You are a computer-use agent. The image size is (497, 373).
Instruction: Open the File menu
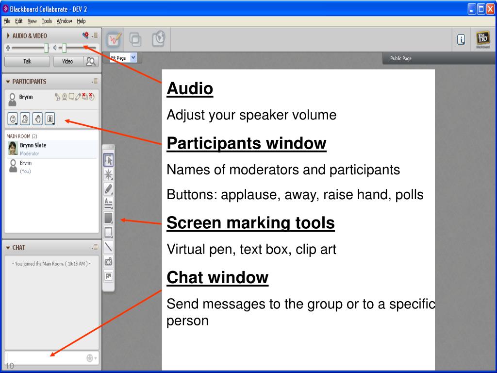point(7,21)
